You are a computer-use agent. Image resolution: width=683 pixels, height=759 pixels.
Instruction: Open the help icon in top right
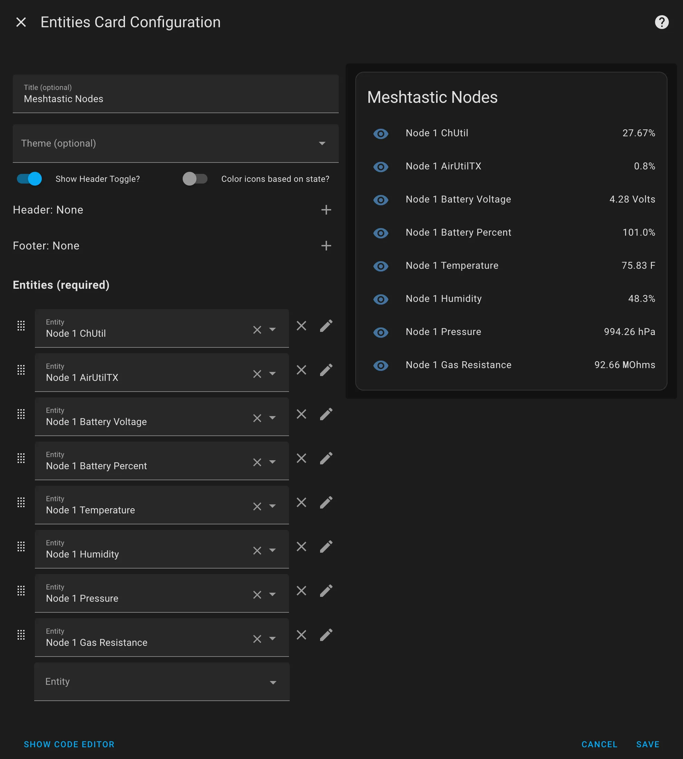[661, 22]
